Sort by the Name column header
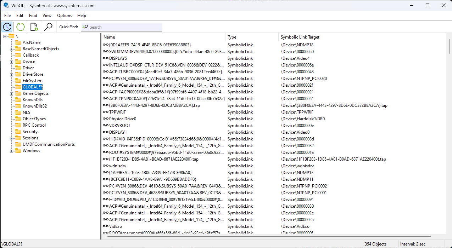This screenshot has height=248, width=452. (x=163, y=37)
